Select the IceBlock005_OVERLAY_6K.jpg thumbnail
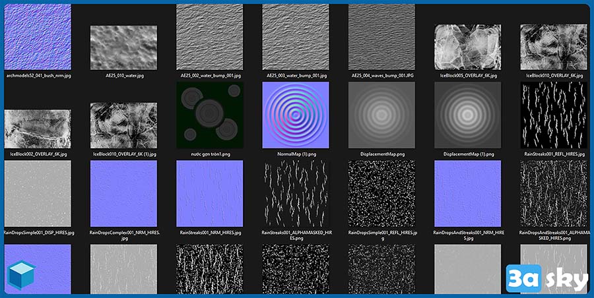 467,47
